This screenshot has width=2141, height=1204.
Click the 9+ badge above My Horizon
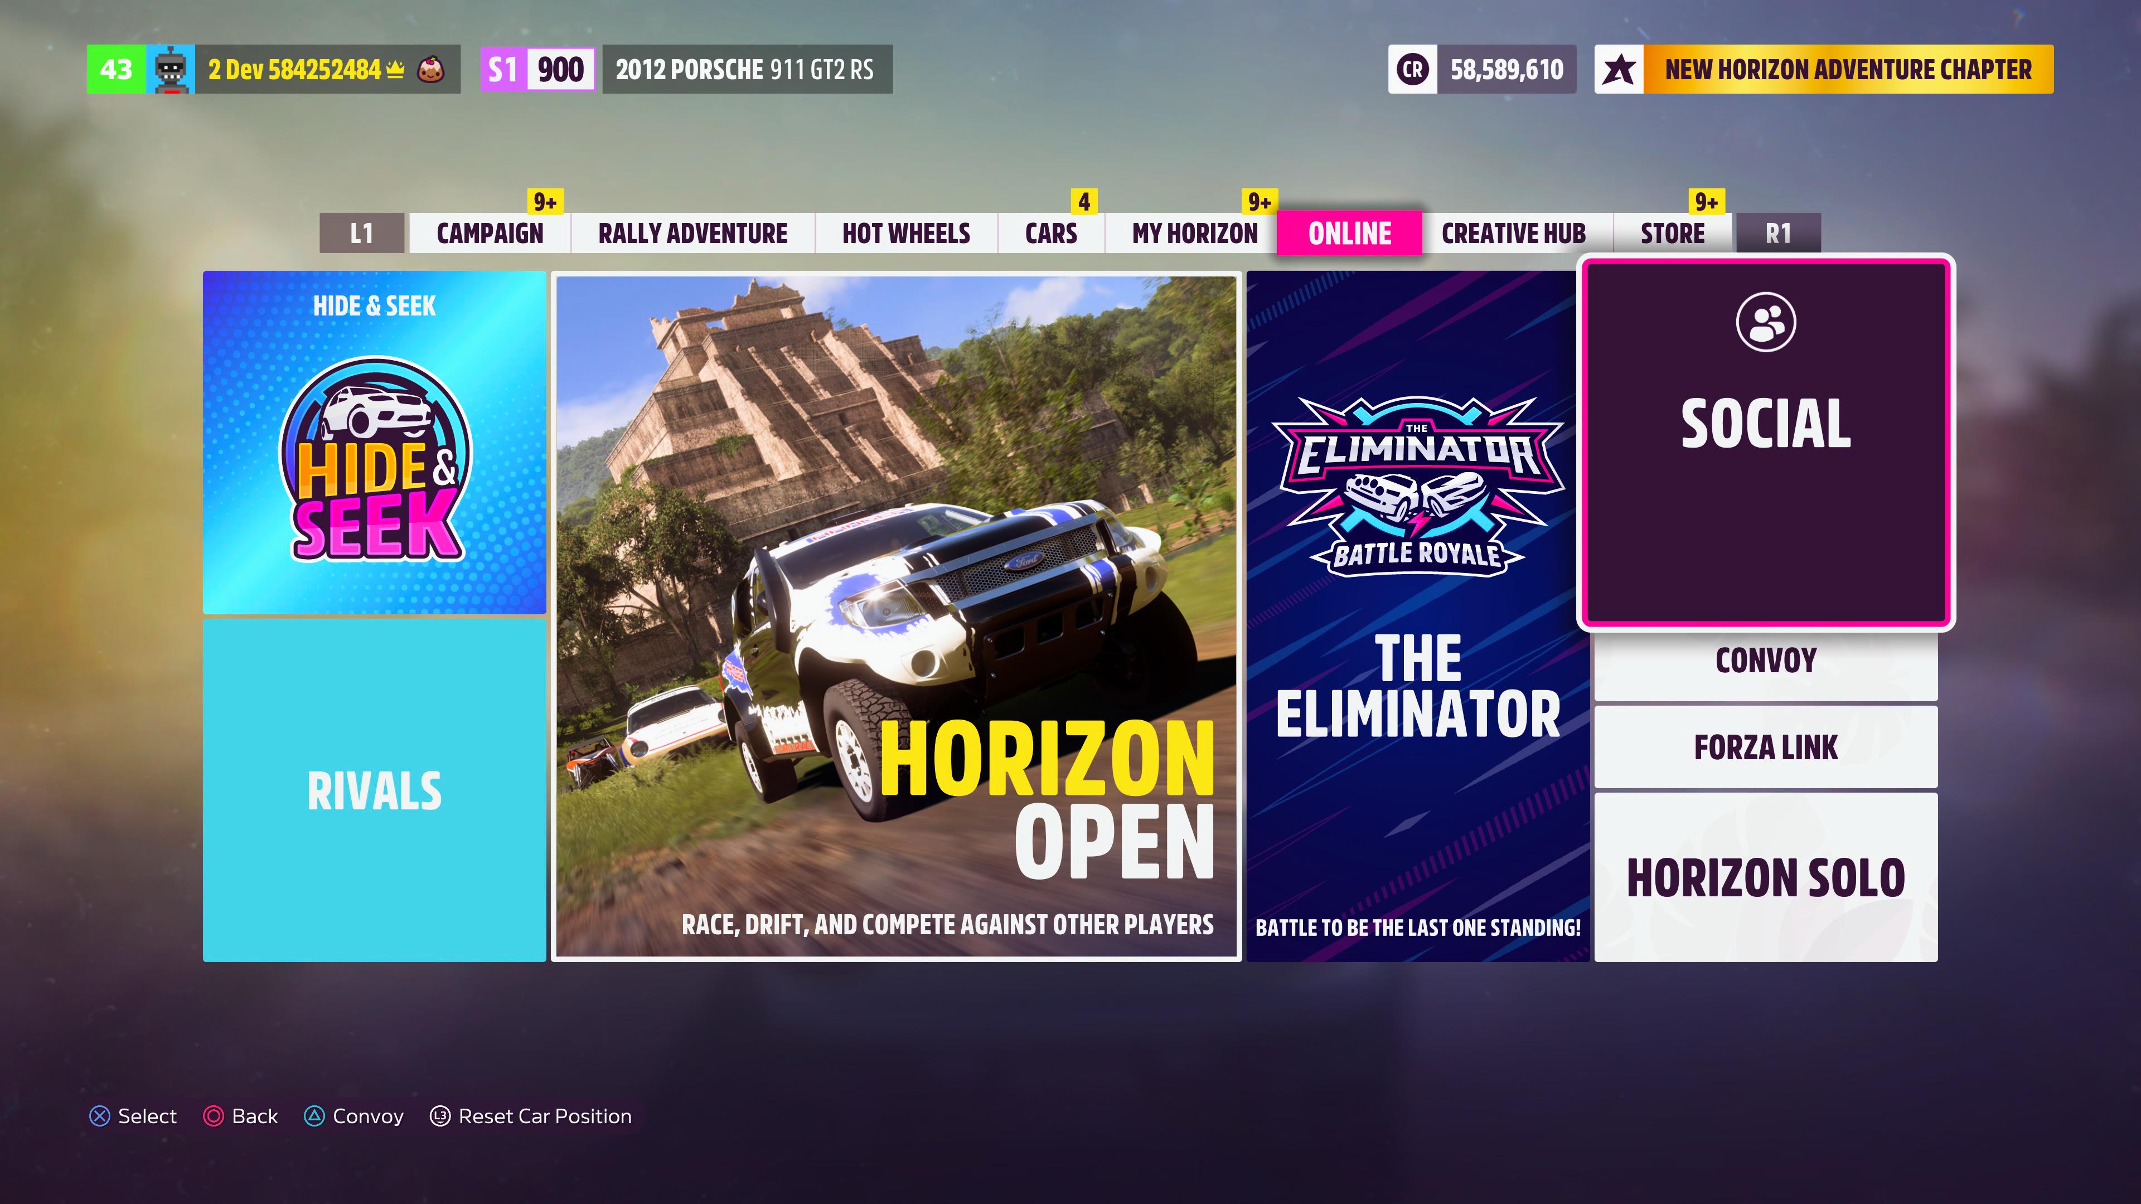pos(1259,202)
